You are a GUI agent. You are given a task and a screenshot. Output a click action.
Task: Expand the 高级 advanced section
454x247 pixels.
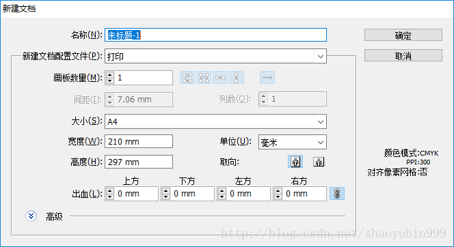(x=31, y=216)
